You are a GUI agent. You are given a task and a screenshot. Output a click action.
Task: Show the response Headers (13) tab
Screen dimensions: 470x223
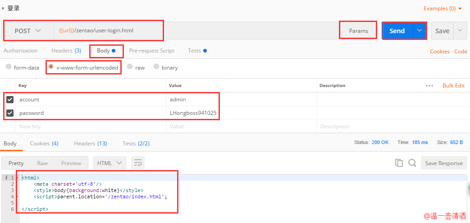91,144
